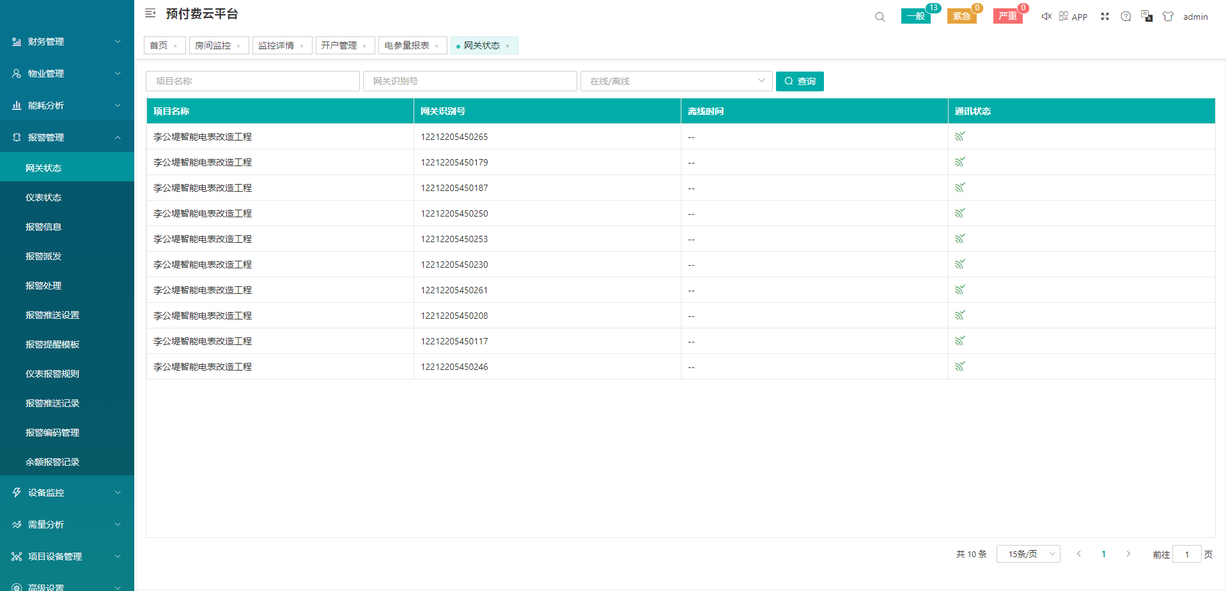Image resolution: width=1226 pixels, height=591 pixels.
Task: Click signal icon for gateway 12212205450179
Action: point(959,162)
